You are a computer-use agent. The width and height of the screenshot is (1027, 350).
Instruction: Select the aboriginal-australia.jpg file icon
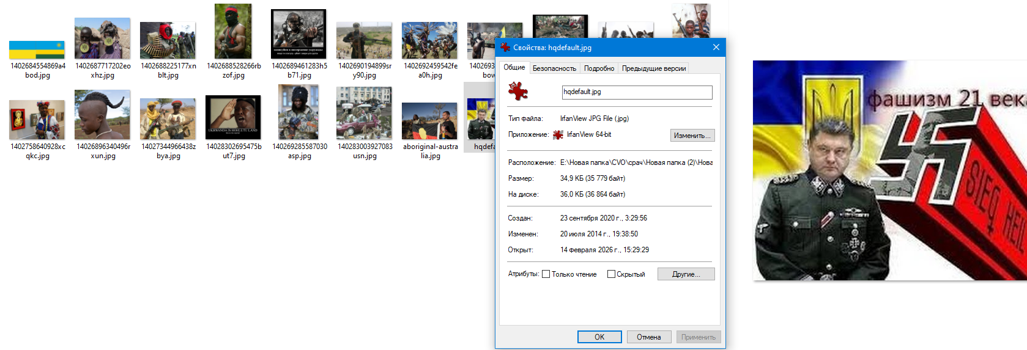click(x=429, y=121)
